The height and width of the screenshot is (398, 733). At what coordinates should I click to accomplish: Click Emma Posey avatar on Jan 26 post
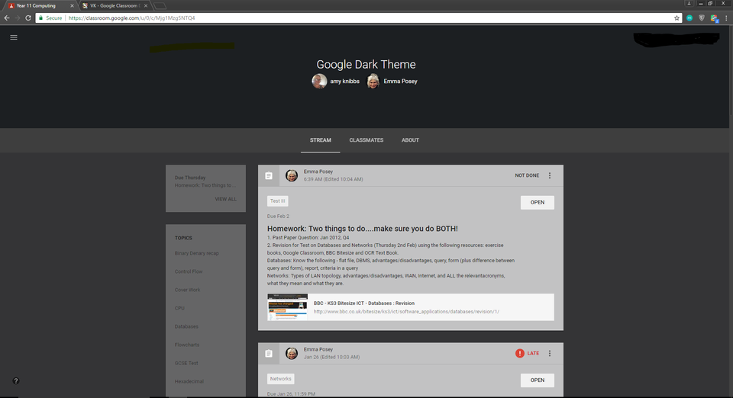click(x=292, y=353)
